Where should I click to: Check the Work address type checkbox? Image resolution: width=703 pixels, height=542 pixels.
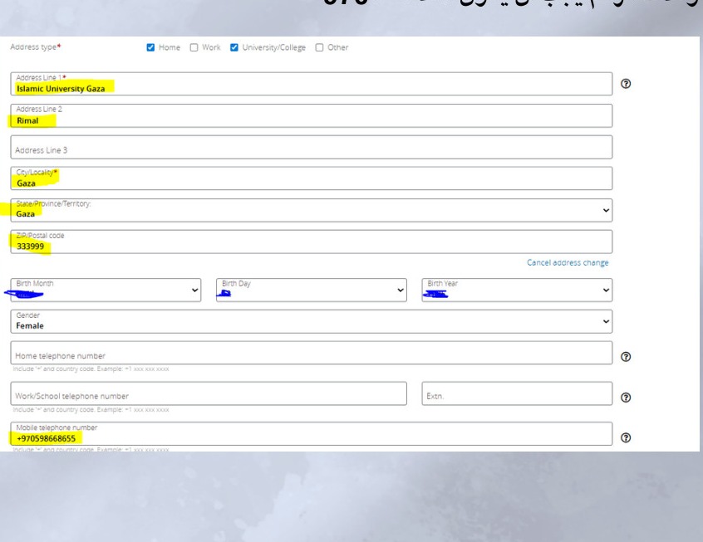coord(194,47)
